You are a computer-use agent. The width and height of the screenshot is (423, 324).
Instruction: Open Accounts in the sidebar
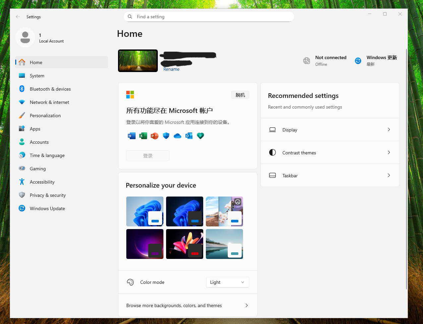click(x=62, y=142)
